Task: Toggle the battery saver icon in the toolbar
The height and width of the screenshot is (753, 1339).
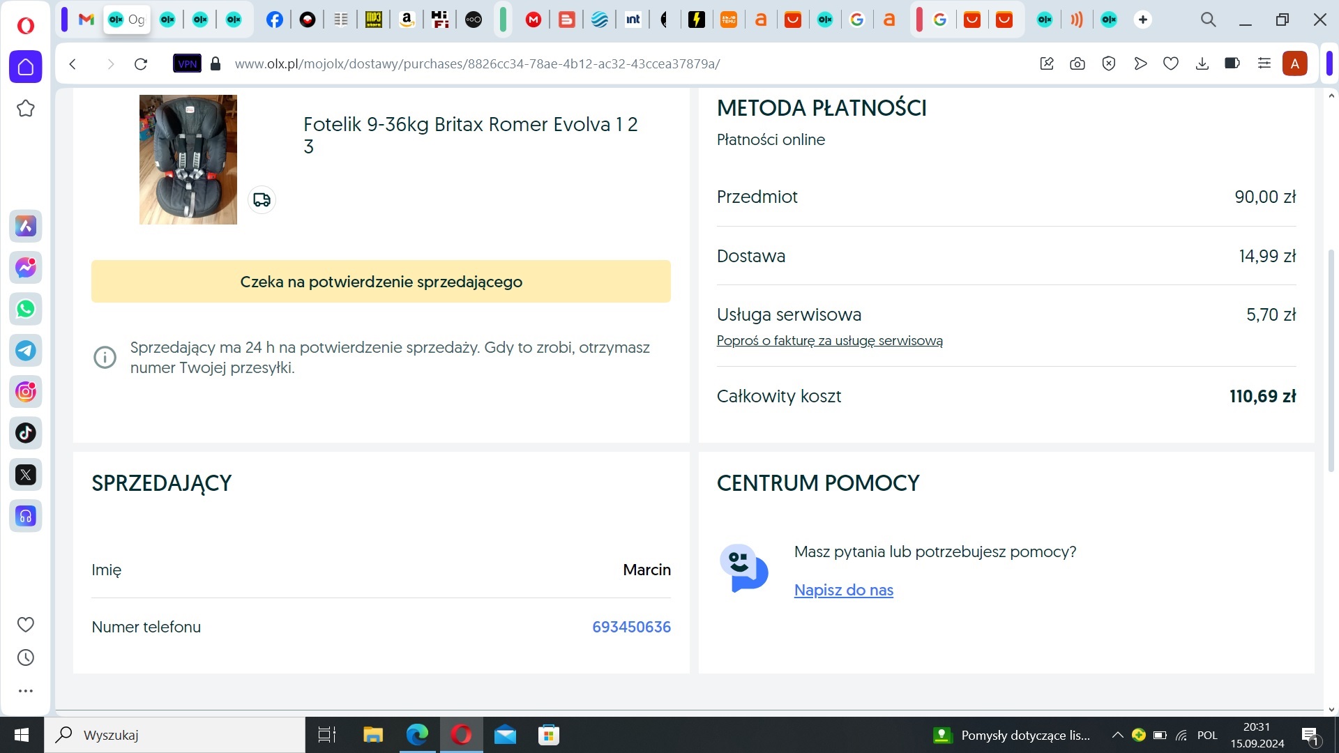Action: (x=1232, y=64)
